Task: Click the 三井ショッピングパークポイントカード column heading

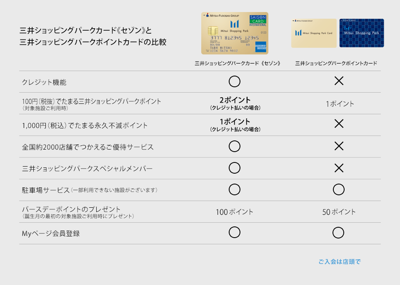Action: [336, 64]
